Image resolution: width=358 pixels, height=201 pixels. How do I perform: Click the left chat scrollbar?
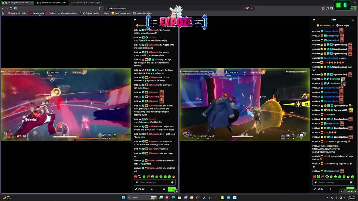click(x=178, y=169)
